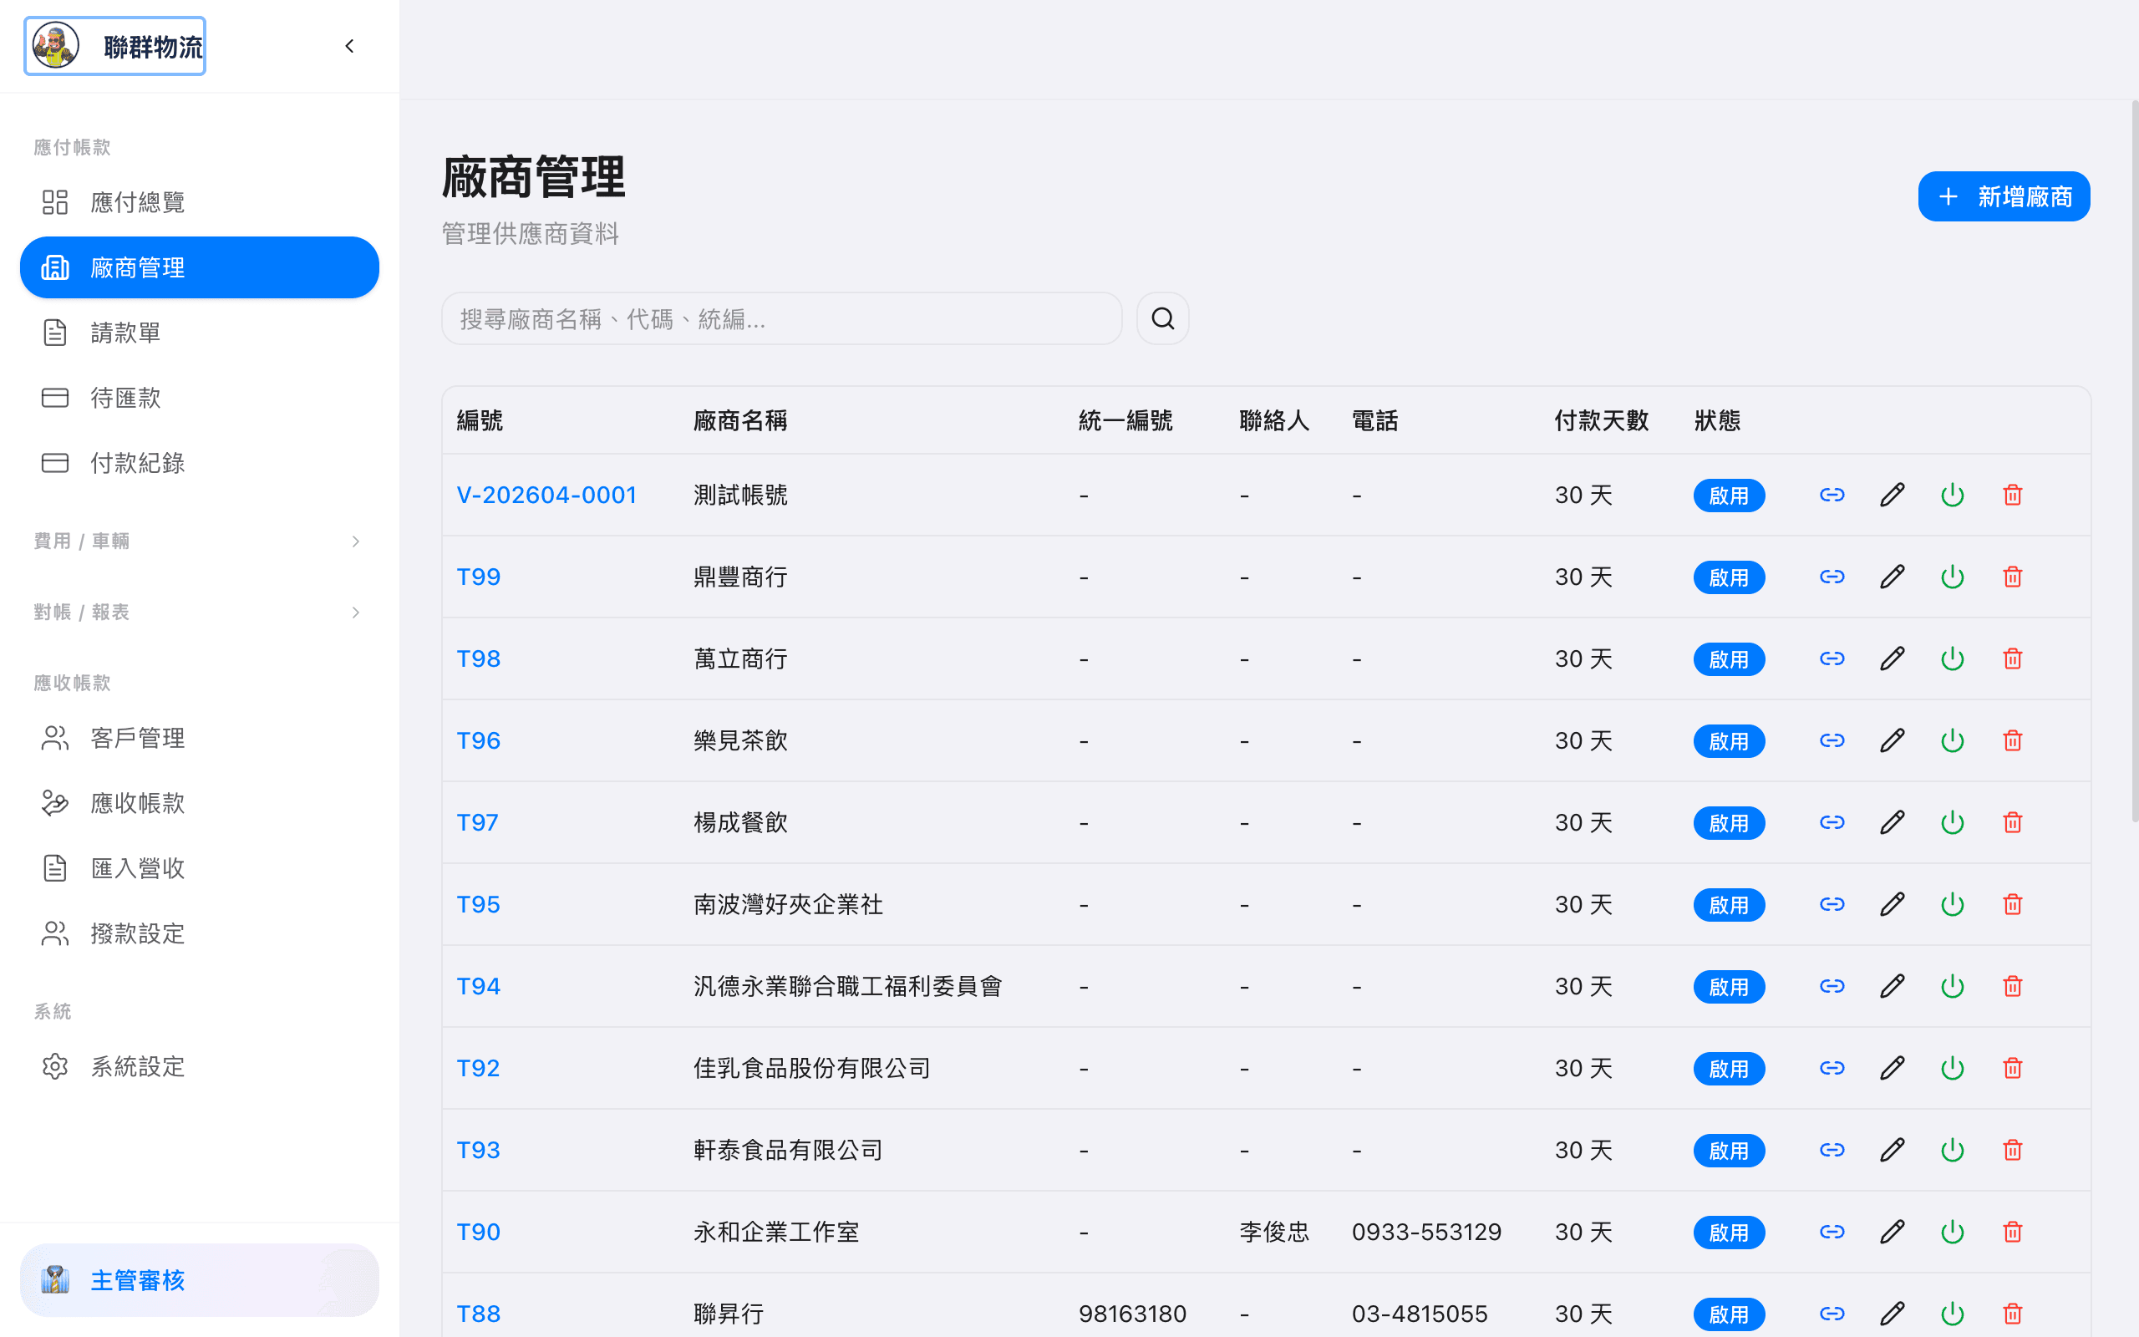Open vendor link V-202604-0001
Image resolution: width=2139 pixels, height=1337 pixels.
(546, 495)
